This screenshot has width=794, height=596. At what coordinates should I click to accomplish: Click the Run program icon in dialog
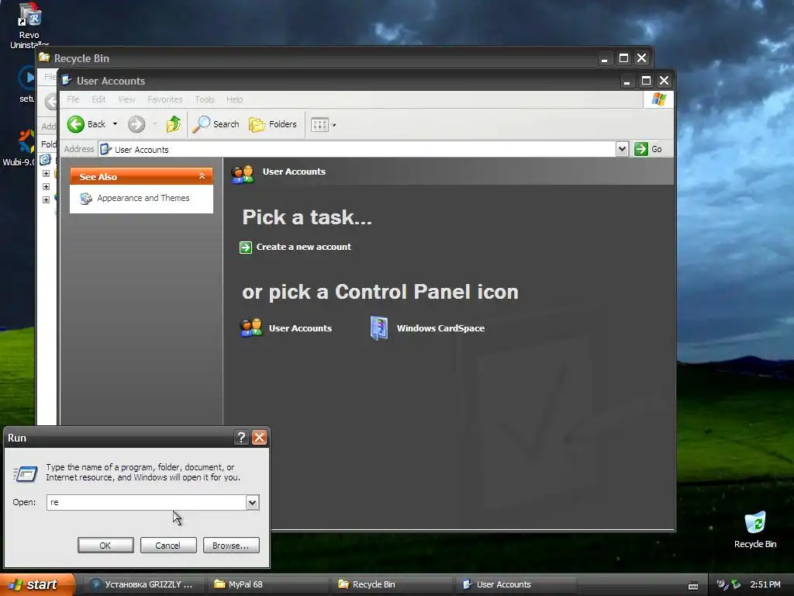(25, 473)
